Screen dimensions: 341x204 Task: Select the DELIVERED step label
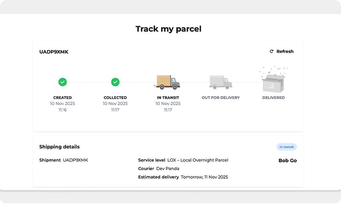pos(273,98)
